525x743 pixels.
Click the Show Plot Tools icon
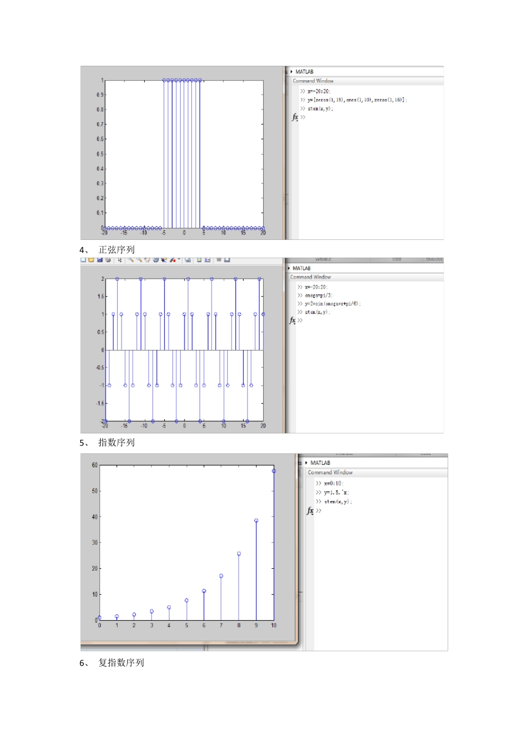pos(227,259)
